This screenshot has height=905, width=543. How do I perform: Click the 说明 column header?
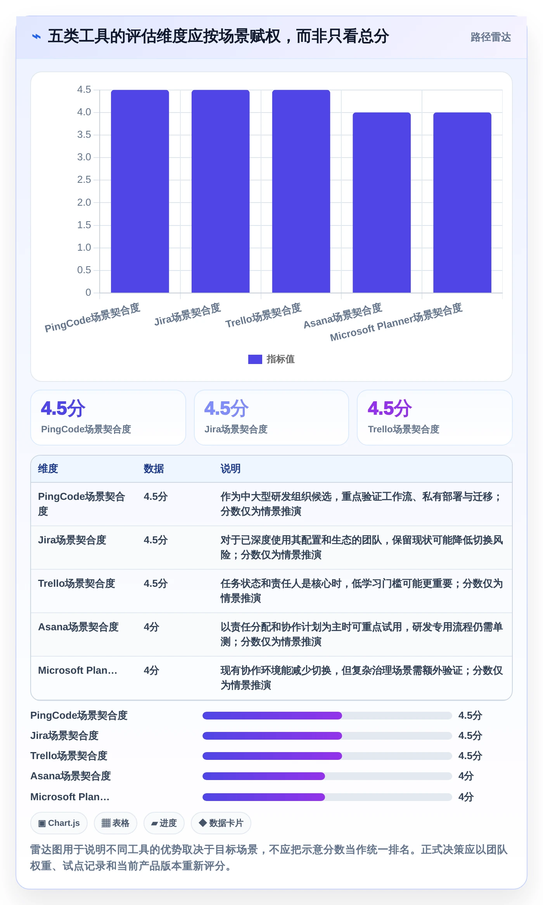230,469
